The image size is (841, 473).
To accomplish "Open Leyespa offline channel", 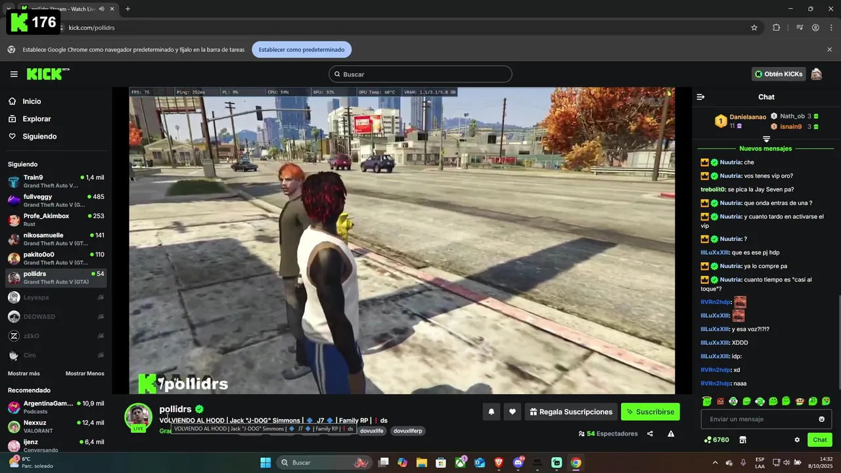I will point(56,298).
